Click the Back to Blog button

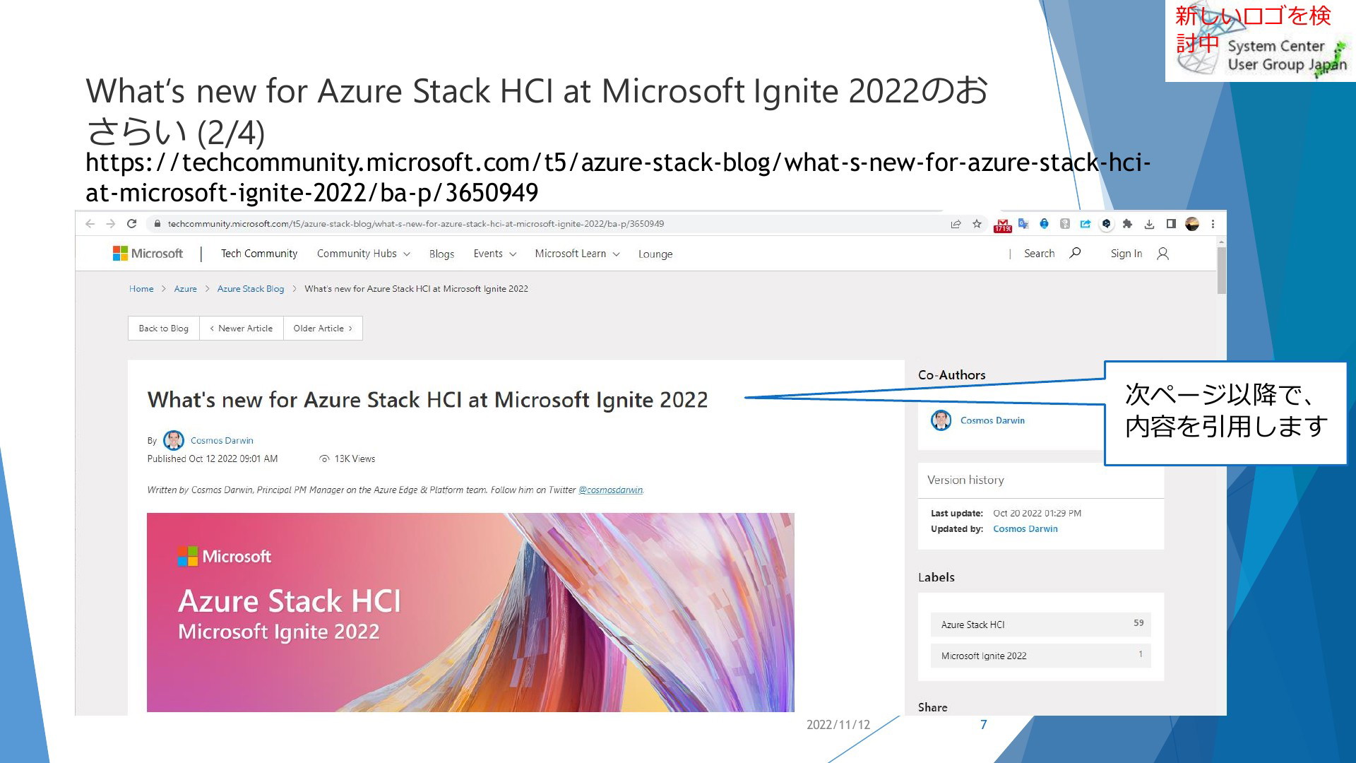coord(163,329)
